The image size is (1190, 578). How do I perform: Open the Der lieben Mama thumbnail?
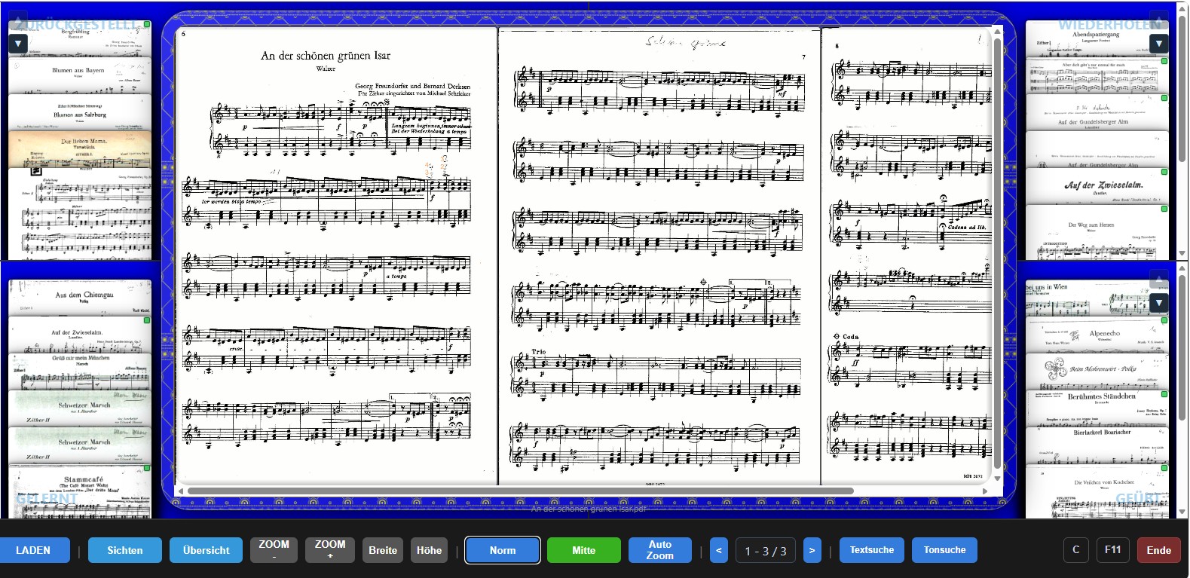pyautogui.click(x=80, y=148)
